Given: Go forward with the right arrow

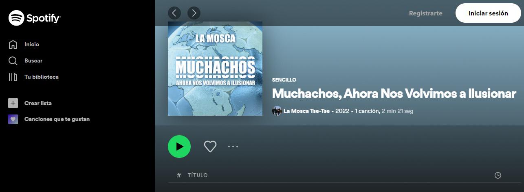Looking at the screenshot, I should coord(194,13).
